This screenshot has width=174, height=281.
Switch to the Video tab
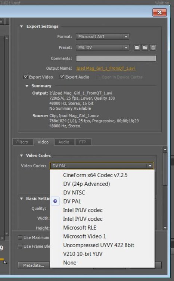pyautogui.click(x=43, y=142)
